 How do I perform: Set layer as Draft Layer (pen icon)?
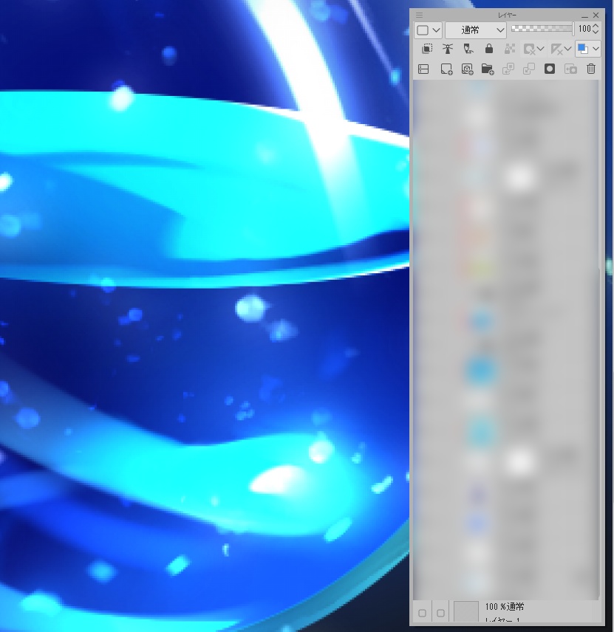pos(468,49)
